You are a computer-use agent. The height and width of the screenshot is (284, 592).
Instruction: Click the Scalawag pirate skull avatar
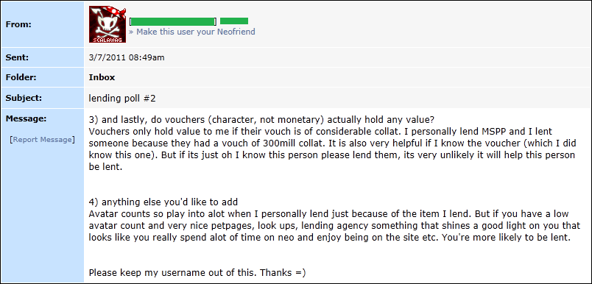(108, 24)
